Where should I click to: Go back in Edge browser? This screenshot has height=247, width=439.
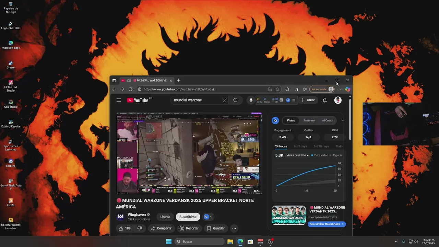(114, 89)
